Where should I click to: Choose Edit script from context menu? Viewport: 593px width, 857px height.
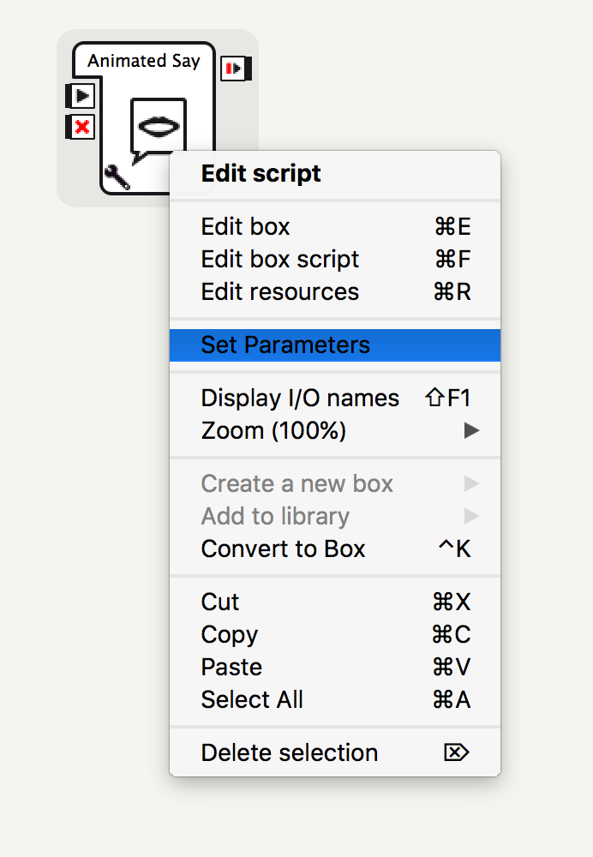(x=261, y=174)
